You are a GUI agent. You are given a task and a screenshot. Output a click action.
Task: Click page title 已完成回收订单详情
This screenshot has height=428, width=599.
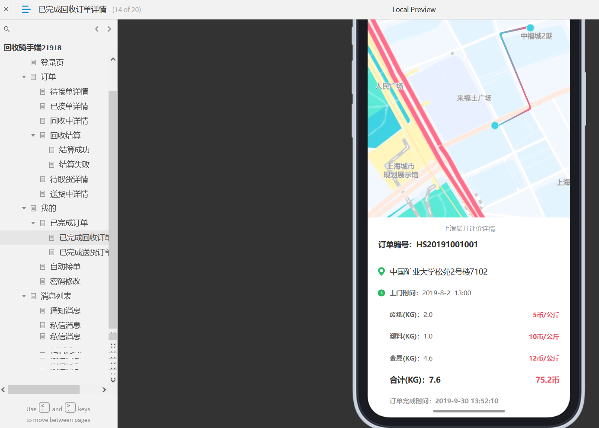[72, 10]
